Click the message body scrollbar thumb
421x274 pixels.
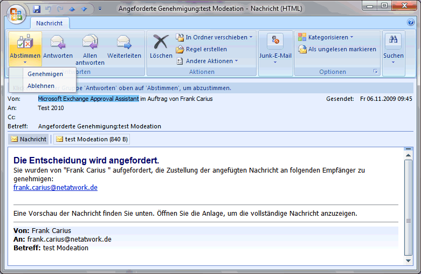point(409,208)
